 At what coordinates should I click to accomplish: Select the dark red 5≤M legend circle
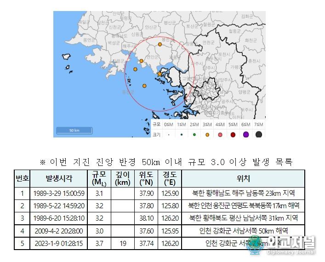233,134
